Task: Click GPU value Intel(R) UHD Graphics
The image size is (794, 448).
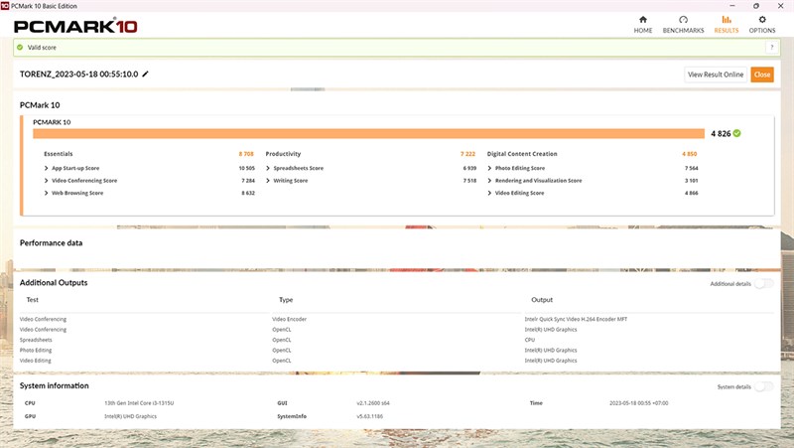Action: 130,416
